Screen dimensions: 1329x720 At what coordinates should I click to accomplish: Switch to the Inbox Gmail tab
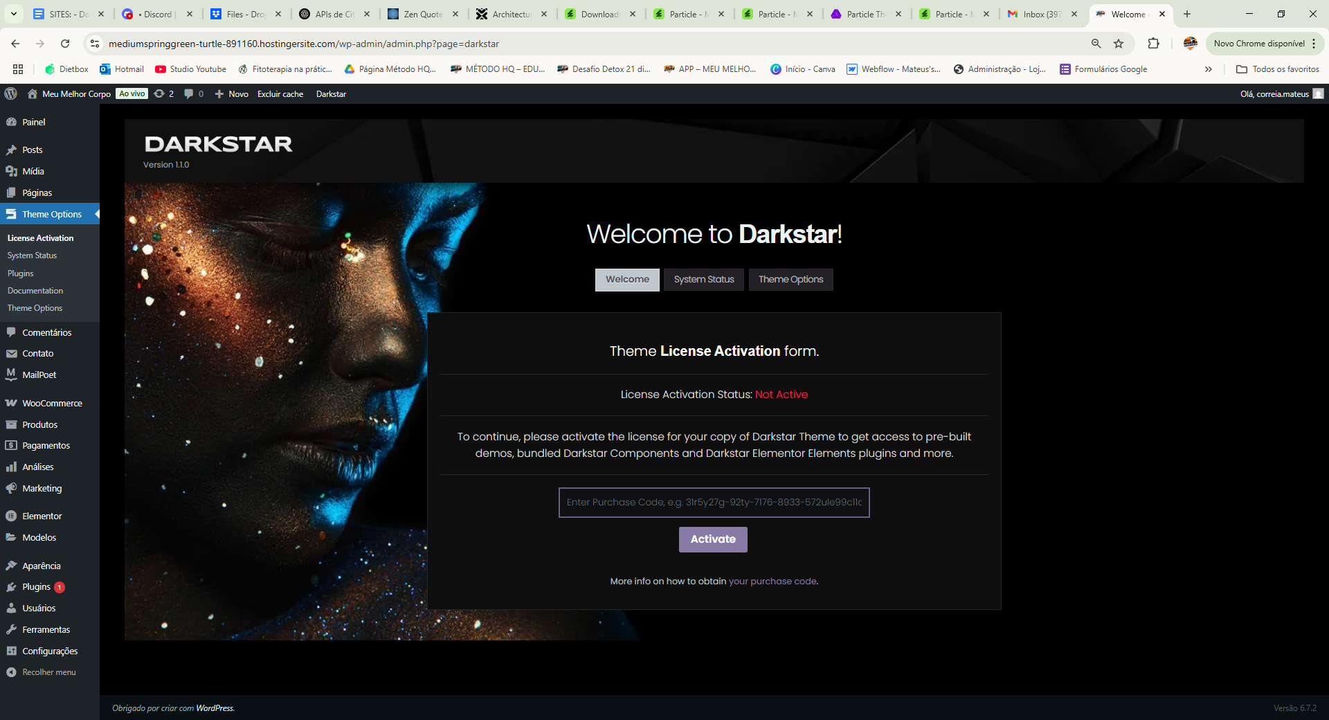click(x=1042, y=14)
